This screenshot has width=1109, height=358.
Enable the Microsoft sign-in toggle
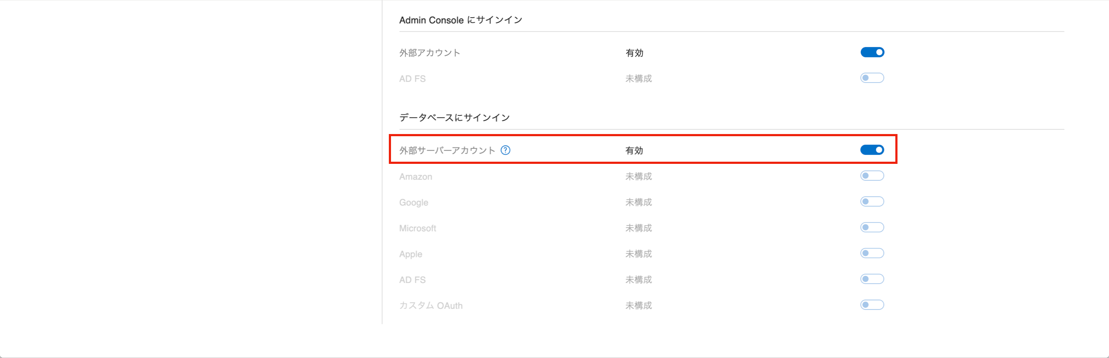872,227
